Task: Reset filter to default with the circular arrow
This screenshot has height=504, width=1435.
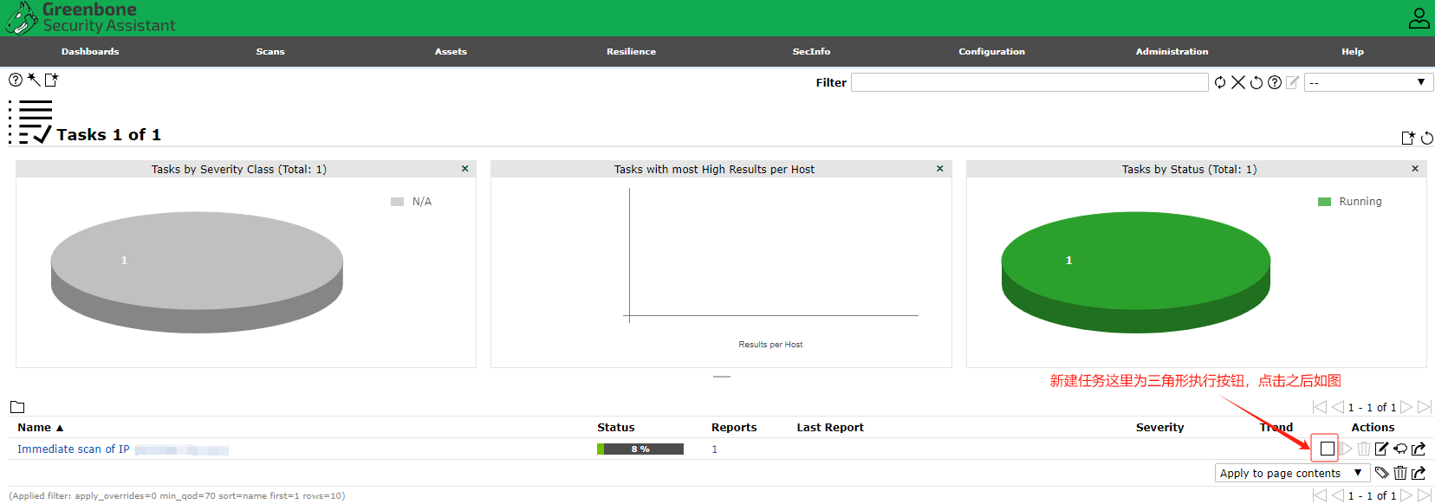Action: tap(1256, 82)
